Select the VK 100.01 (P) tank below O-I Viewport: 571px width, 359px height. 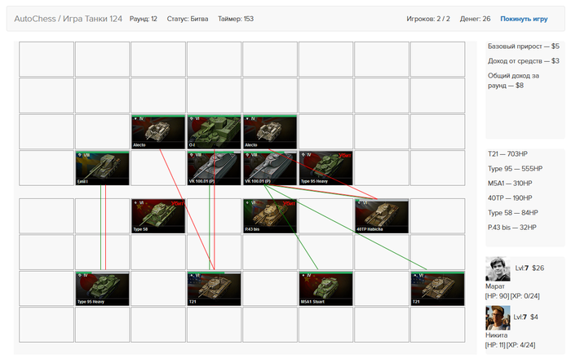pos(214,168)
